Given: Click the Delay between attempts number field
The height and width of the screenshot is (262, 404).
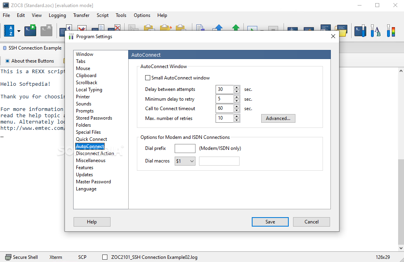Looking at the screenshot, I should click(225, 89).
